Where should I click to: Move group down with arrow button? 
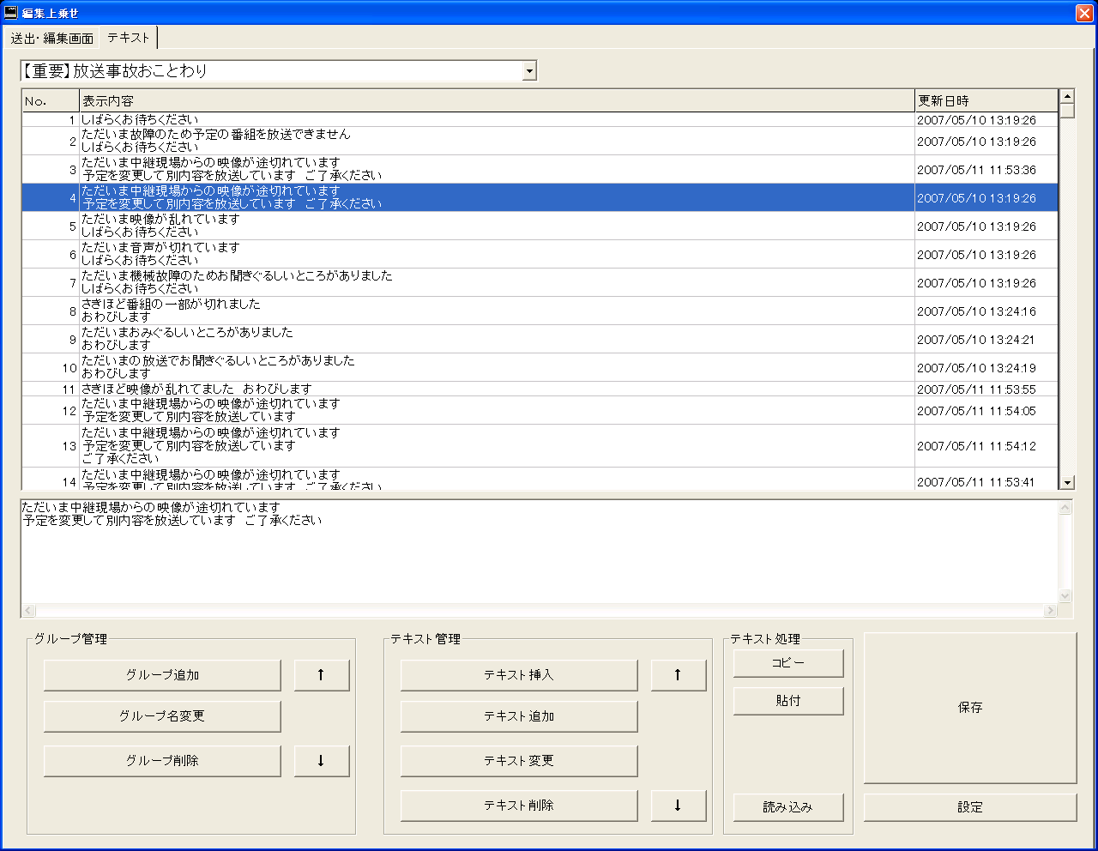[322, 761]
